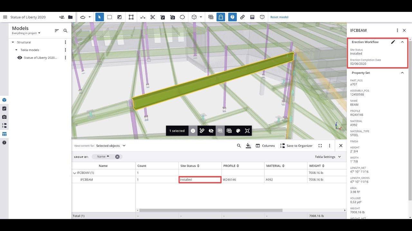Select the rectangle area selection tool
The image size is (412, 231).
pyautogui.click(x=109, y=17)
